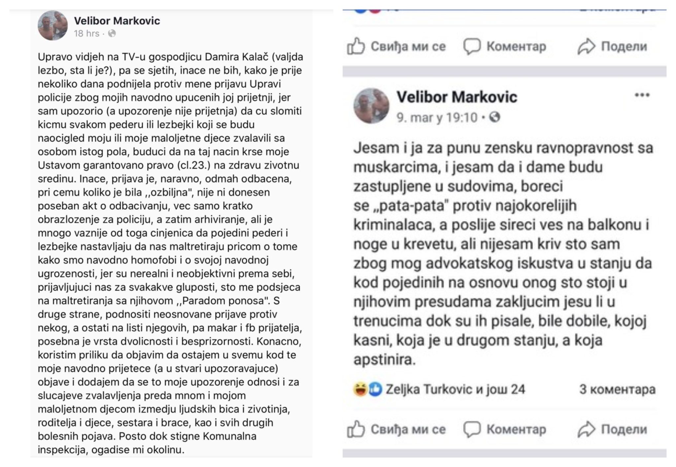The height and width of the screenshot is (467, 676).
Task: Click the bottom Подели share button
Action: [x=612, y=429]
